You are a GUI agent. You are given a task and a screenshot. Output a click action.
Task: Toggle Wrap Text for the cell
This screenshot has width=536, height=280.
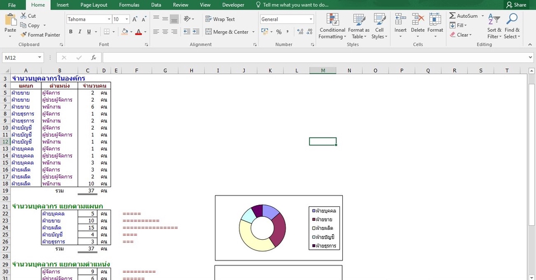click(x=220, y=19)
